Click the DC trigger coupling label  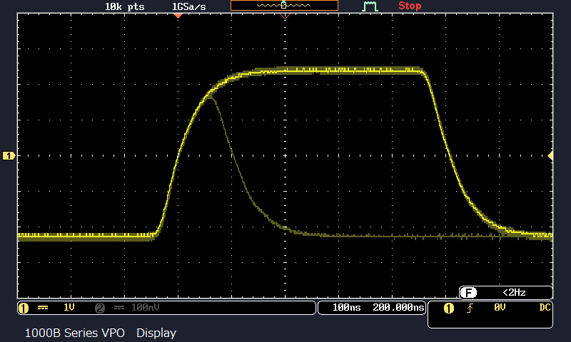point(545,308)
